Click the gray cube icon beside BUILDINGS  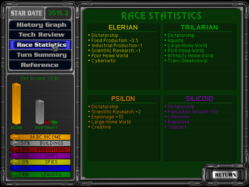coord(14,143)
